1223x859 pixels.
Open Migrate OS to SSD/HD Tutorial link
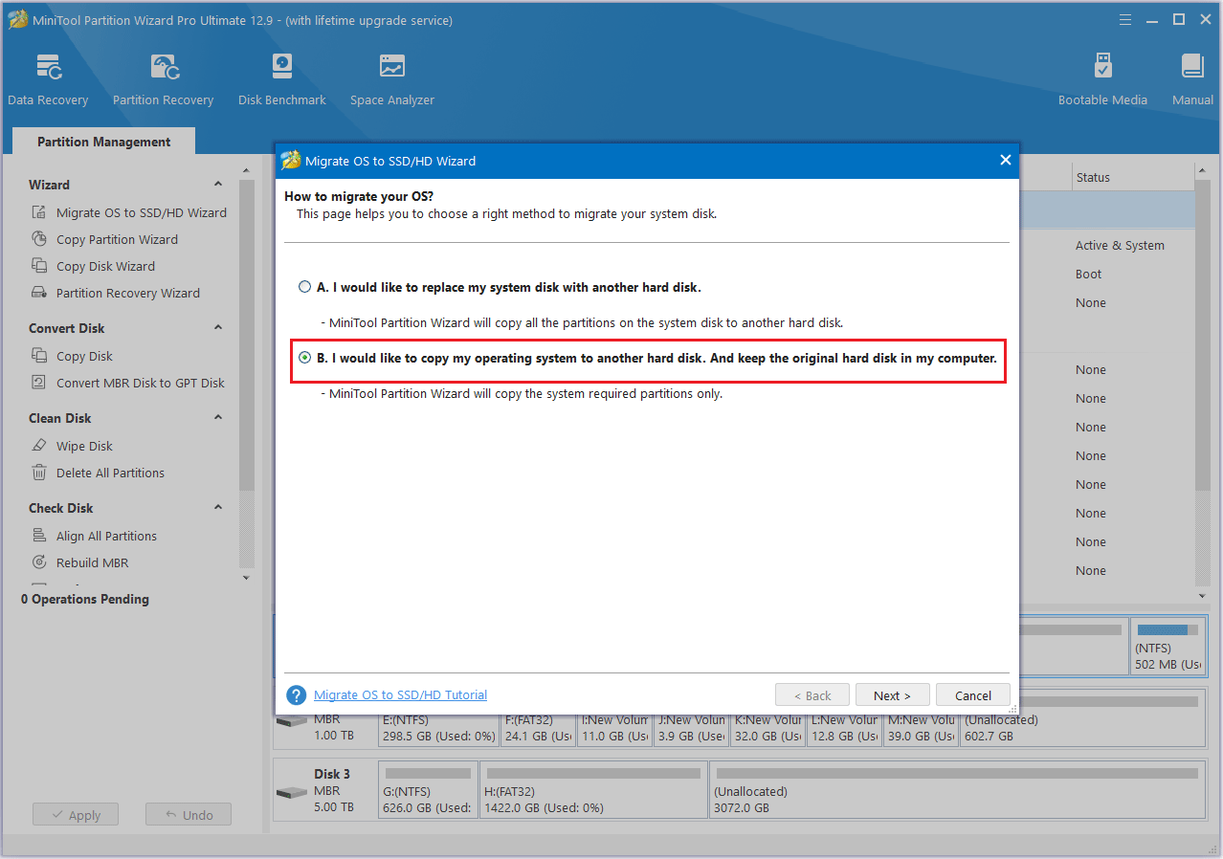pos(400,695)
